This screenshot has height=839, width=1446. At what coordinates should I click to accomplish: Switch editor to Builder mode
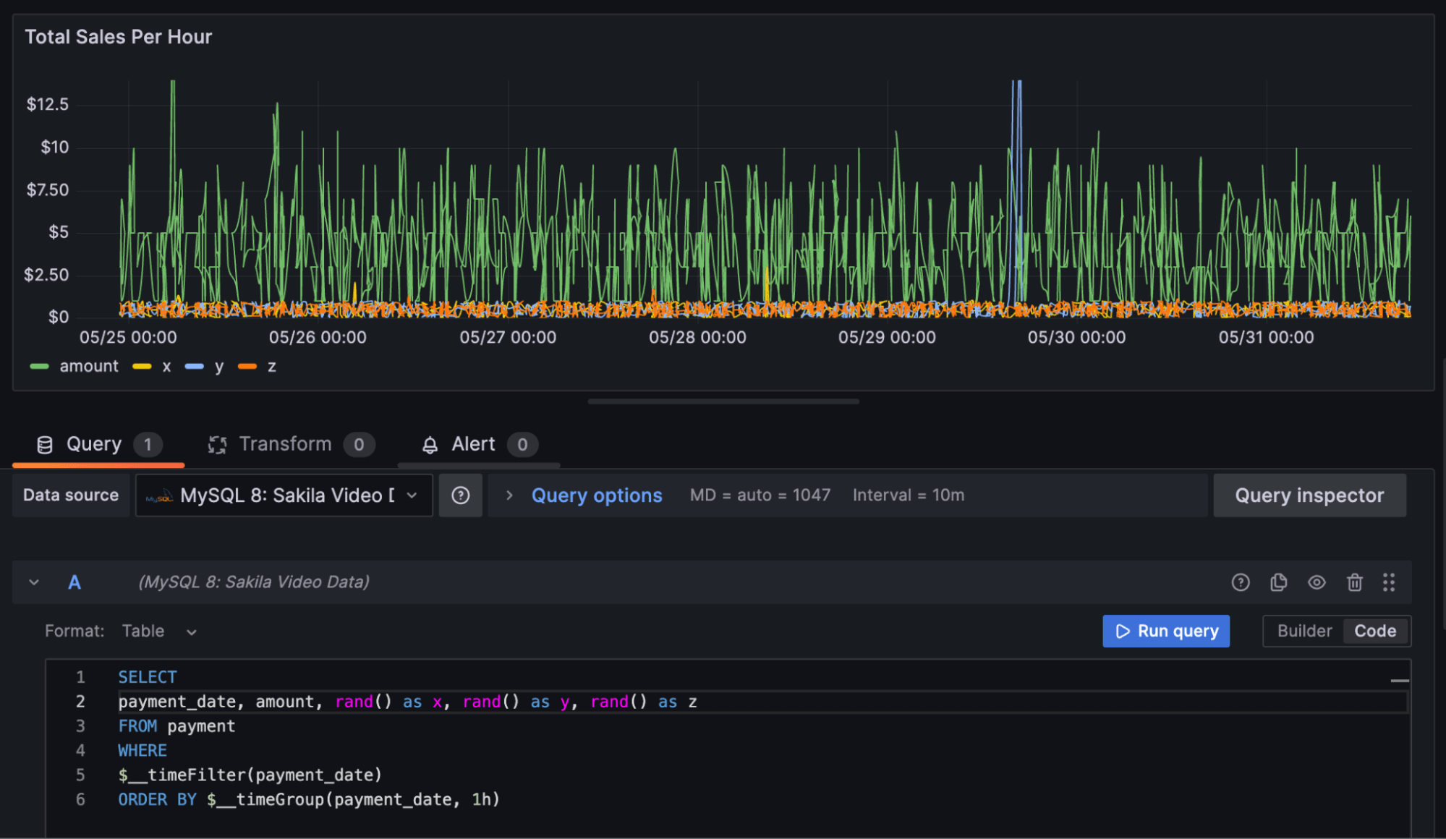[1303, 631]
